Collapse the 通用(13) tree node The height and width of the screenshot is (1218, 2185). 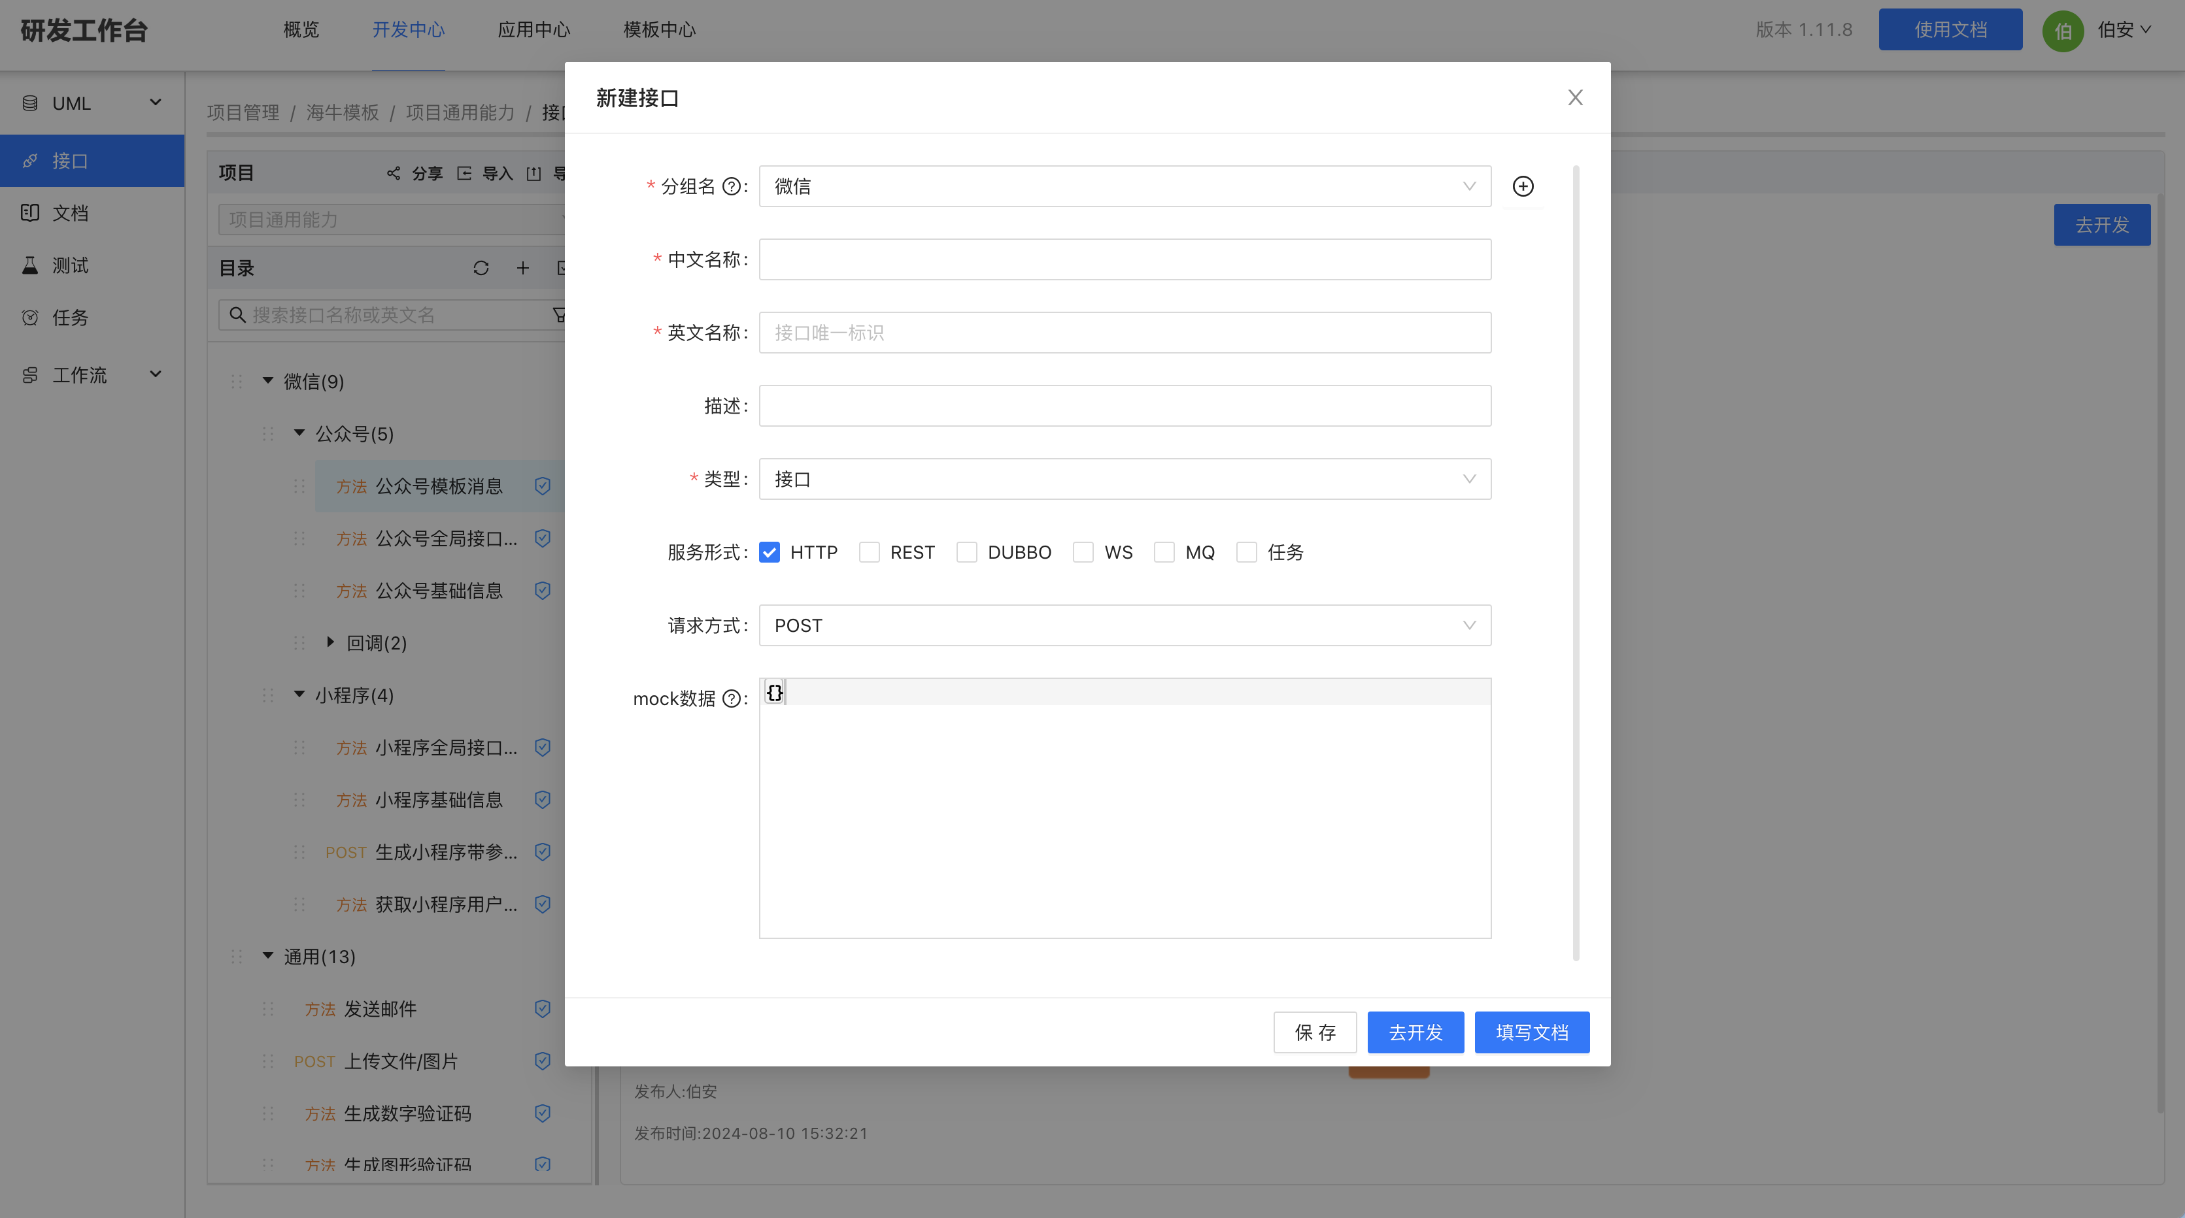pos(268,955)
